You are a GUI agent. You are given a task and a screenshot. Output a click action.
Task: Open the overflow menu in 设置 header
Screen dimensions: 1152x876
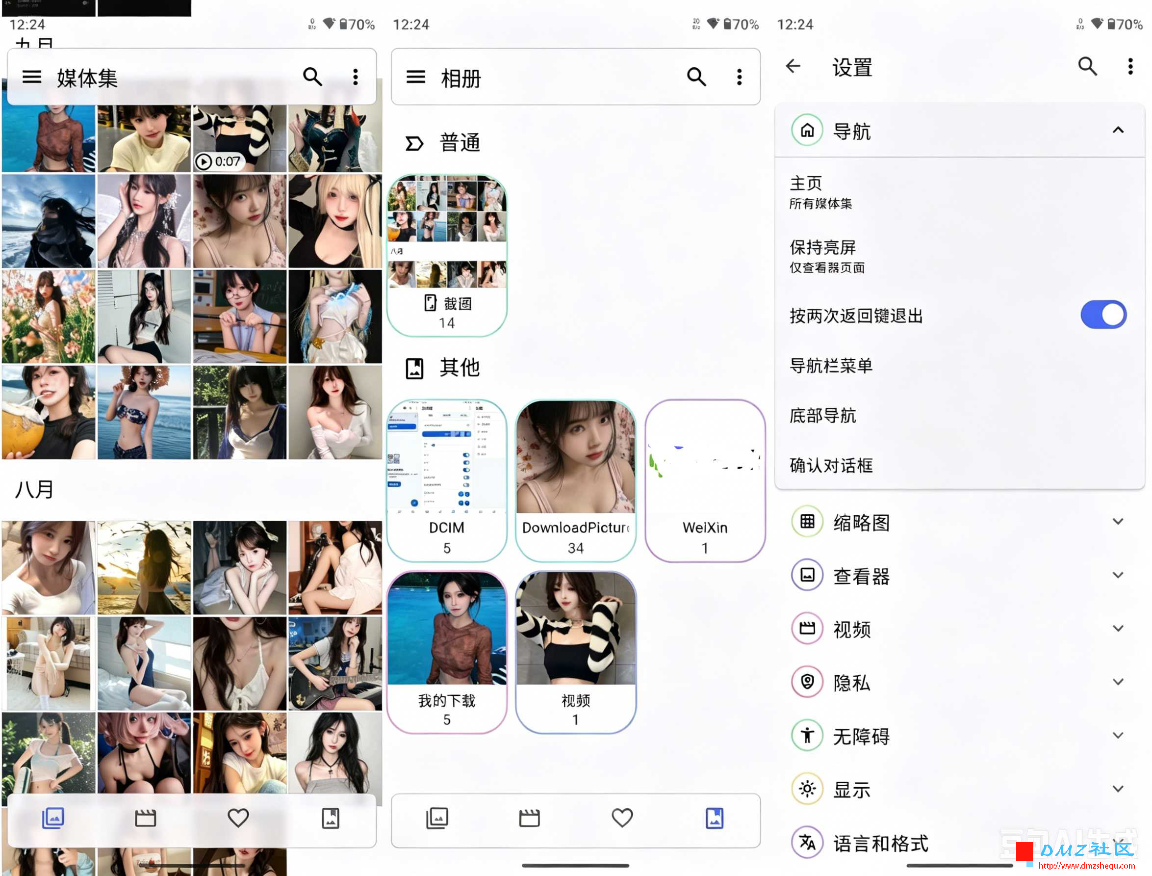[x=1130, y=66]
